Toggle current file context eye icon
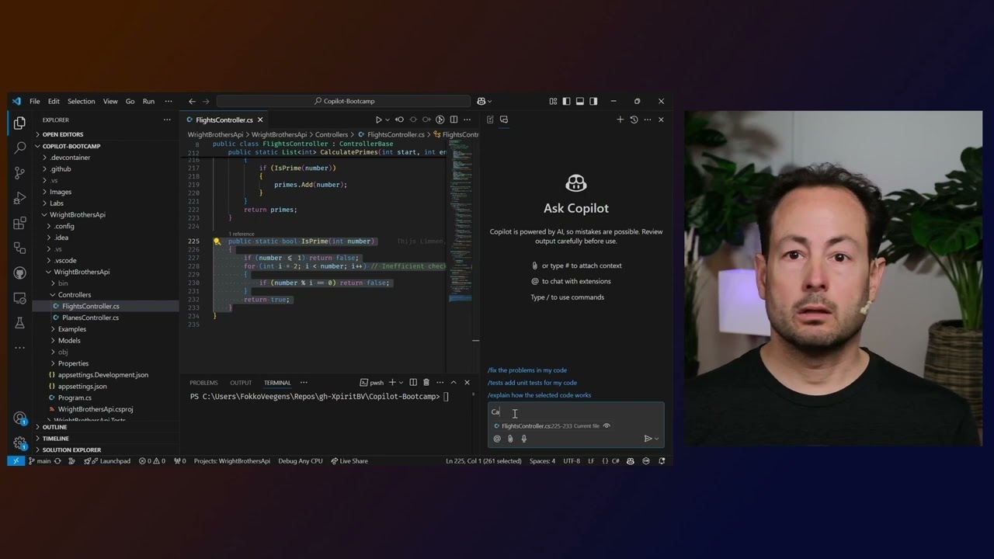This screenshot has height=559, width=994. tap(606, 425)
